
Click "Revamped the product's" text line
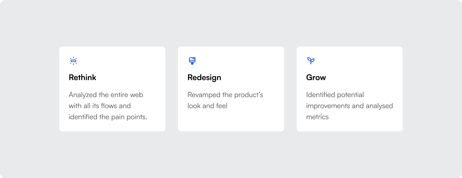pyautogui.click(x=225, y=95)
